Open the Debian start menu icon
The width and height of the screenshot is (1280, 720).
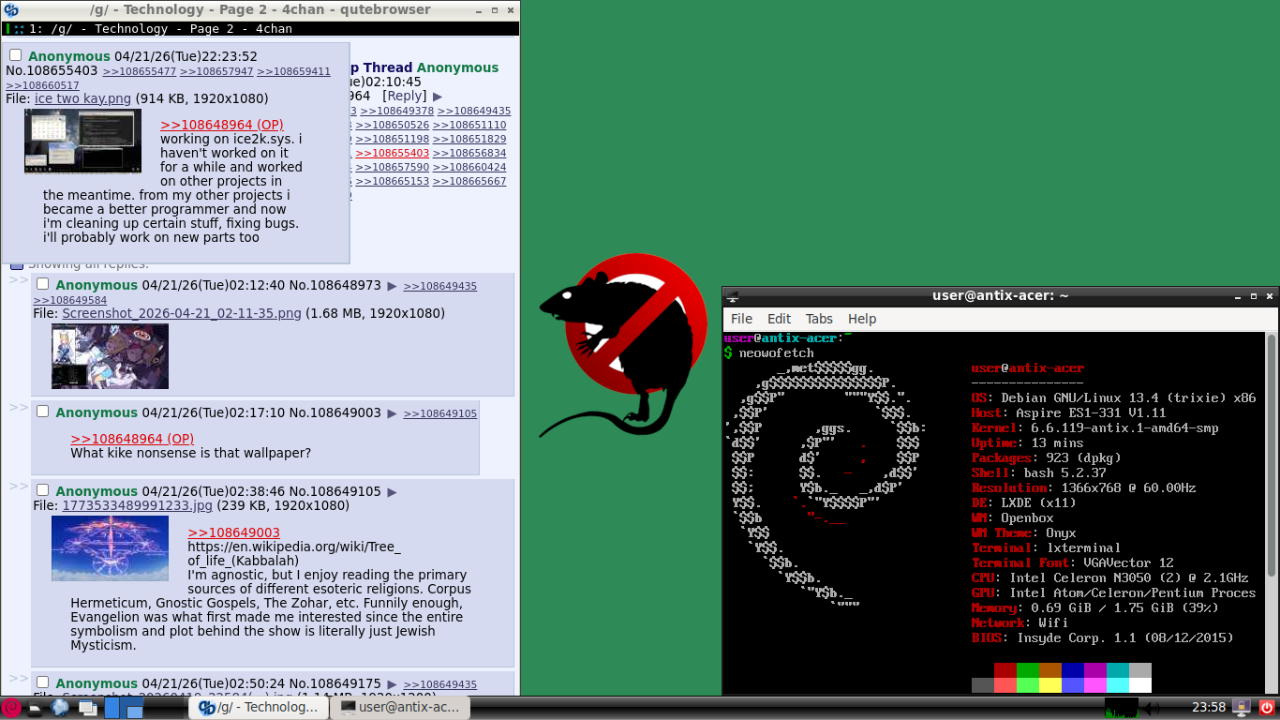pos(11,708)
